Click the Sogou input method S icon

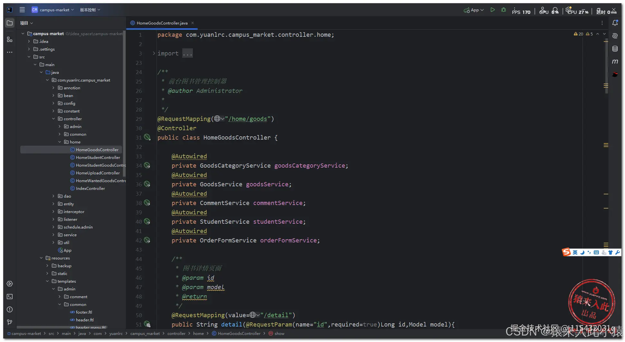(566, 252)
